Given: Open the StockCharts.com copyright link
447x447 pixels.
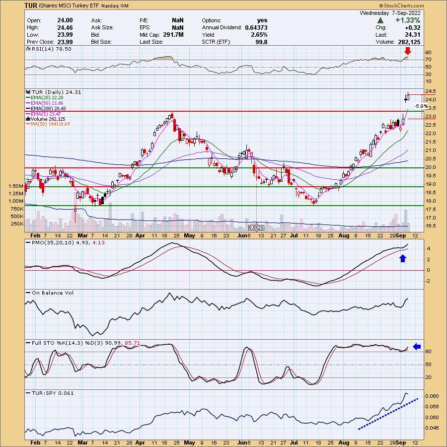Looking at the screenshot, I should coord(401,5).
